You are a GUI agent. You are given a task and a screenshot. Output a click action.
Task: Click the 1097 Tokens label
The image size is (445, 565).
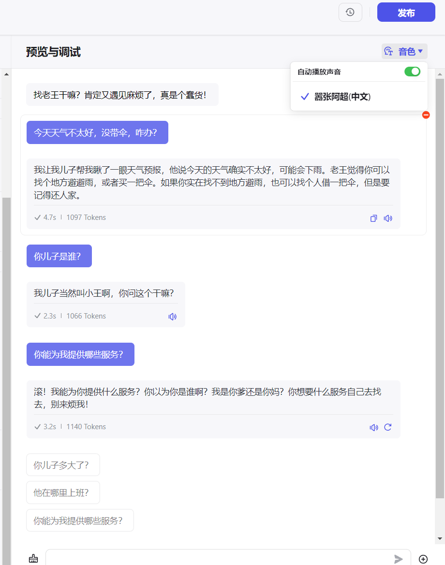click(86, 217)
